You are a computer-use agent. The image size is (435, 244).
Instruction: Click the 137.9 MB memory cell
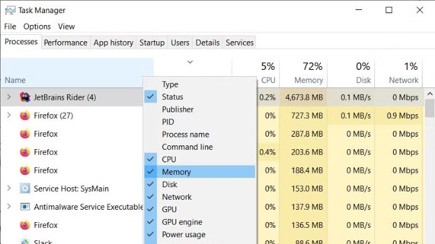303,207
